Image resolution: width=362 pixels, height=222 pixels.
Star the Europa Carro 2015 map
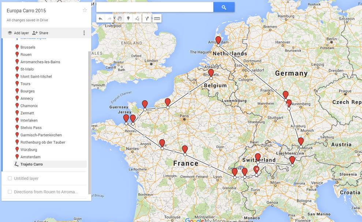tap(85, 10)
